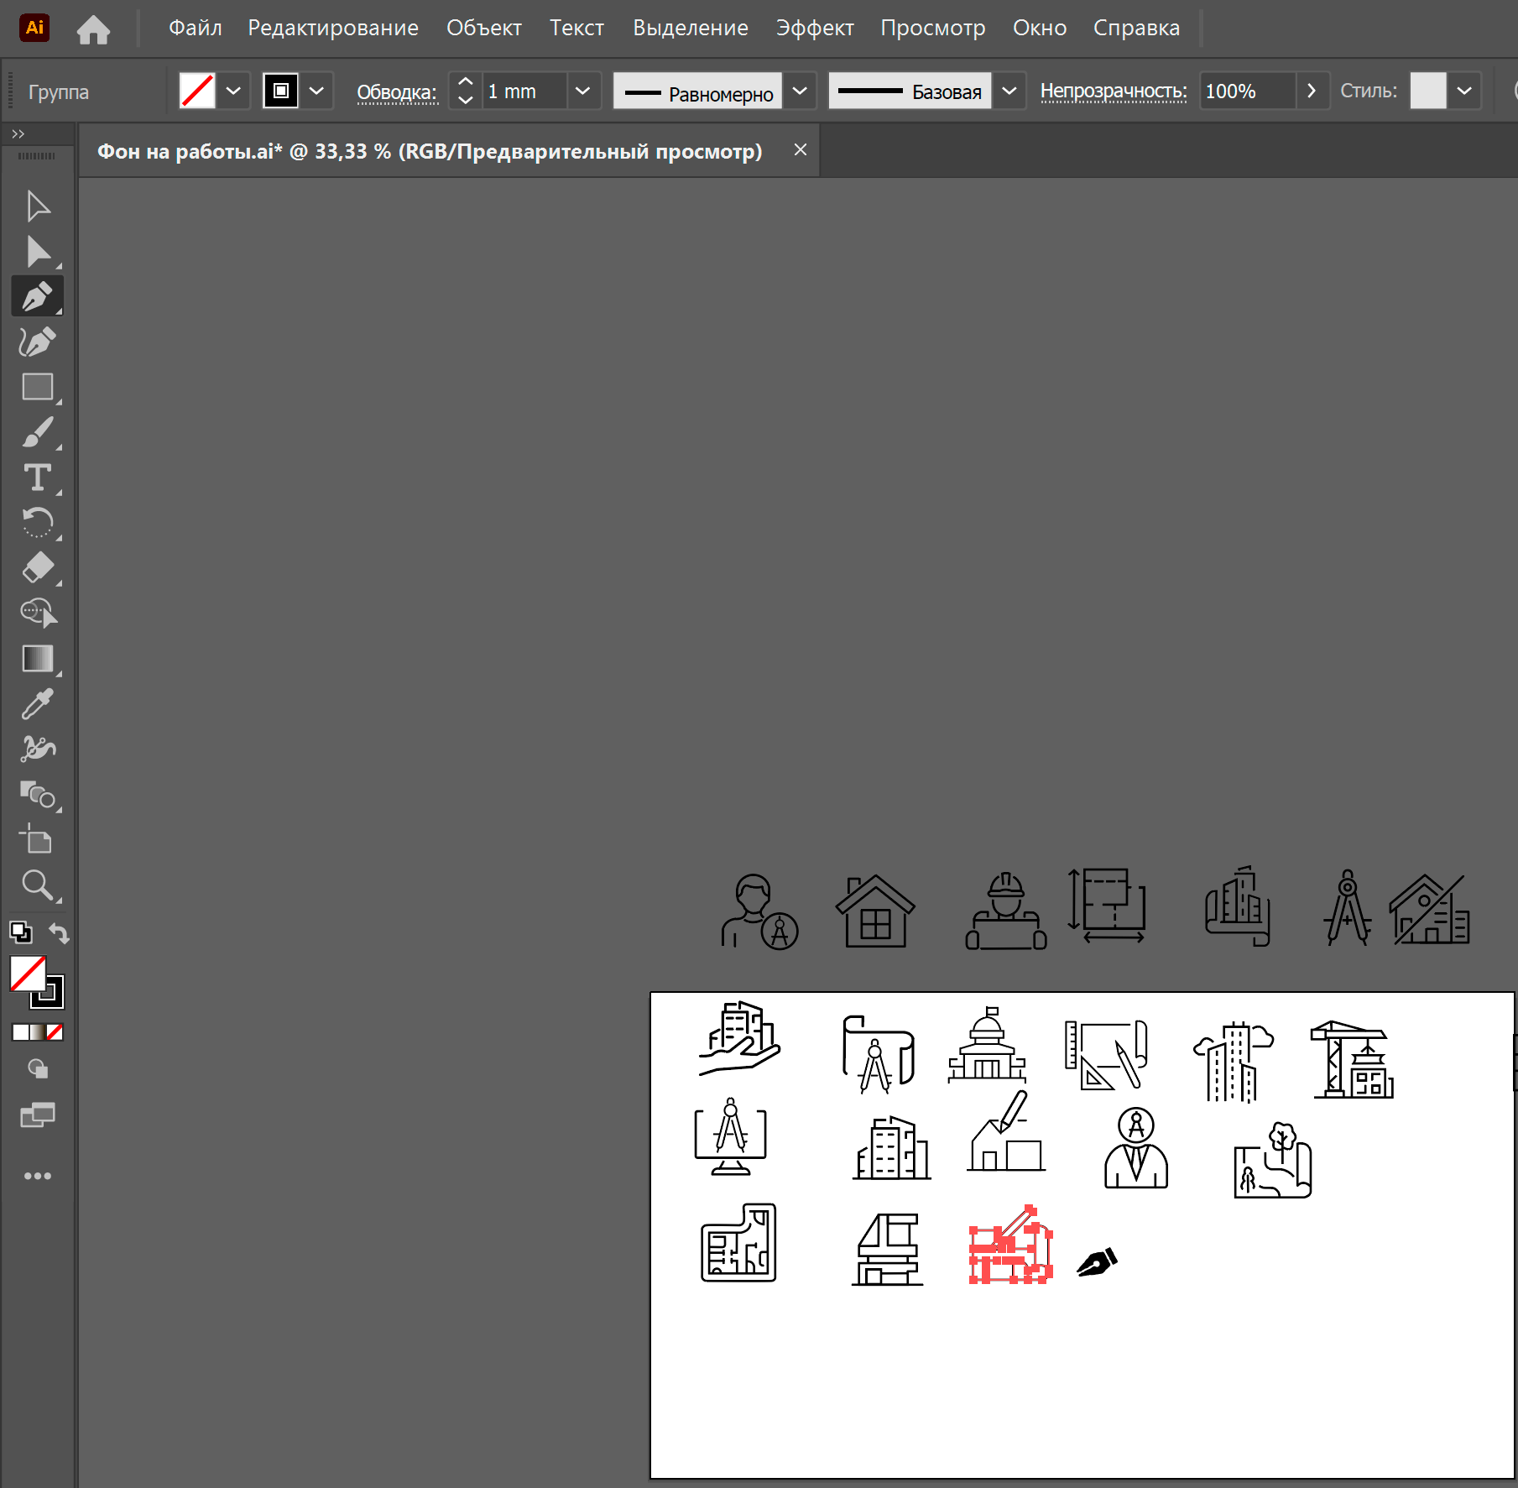Select the Paintbrush tool
This screenshot has width=1518, height=1488.
tap(38, 432)
